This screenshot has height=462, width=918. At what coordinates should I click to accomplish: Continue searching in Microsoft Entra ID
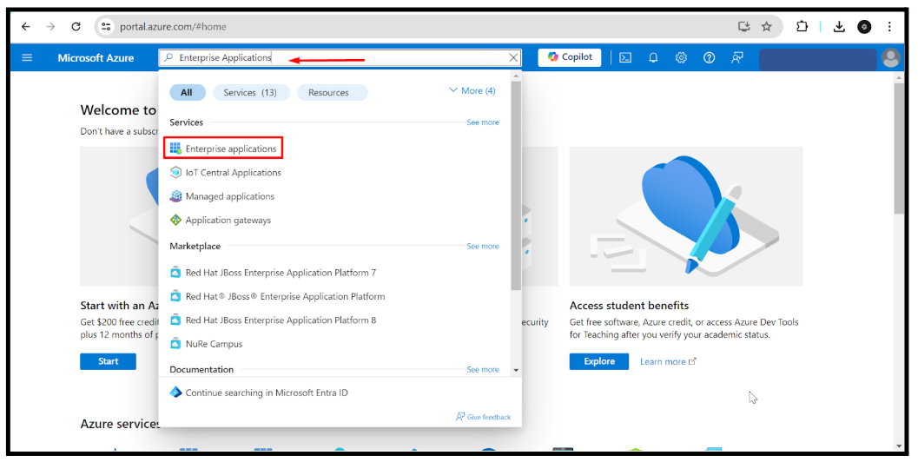(x=267, y=393)
